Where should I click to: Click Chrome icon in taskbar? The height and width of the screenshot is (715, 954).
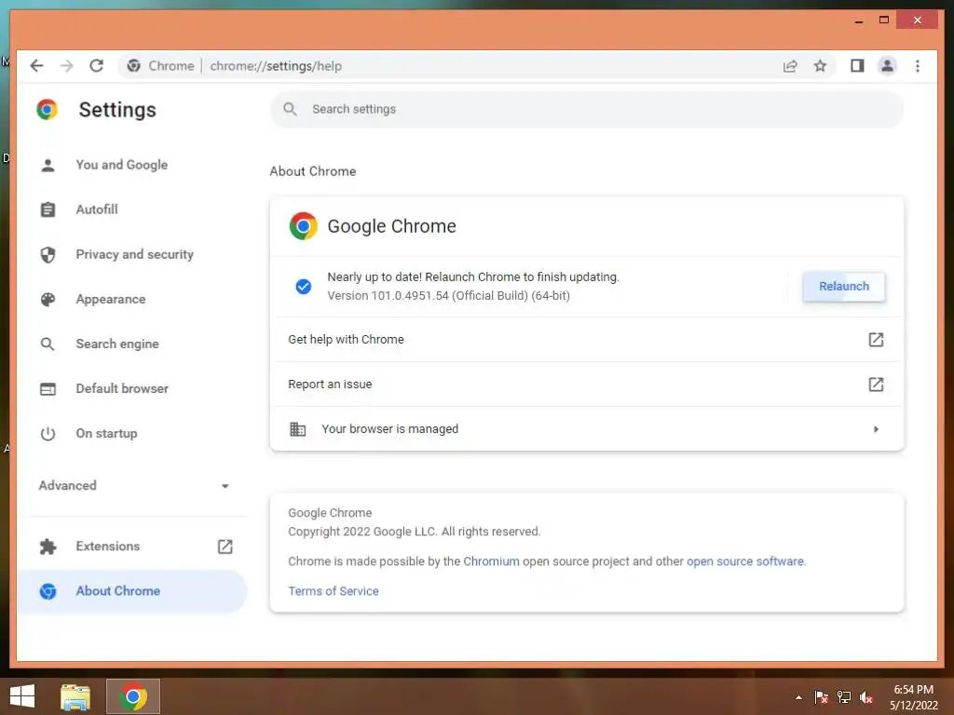click(x=133, y=696)
